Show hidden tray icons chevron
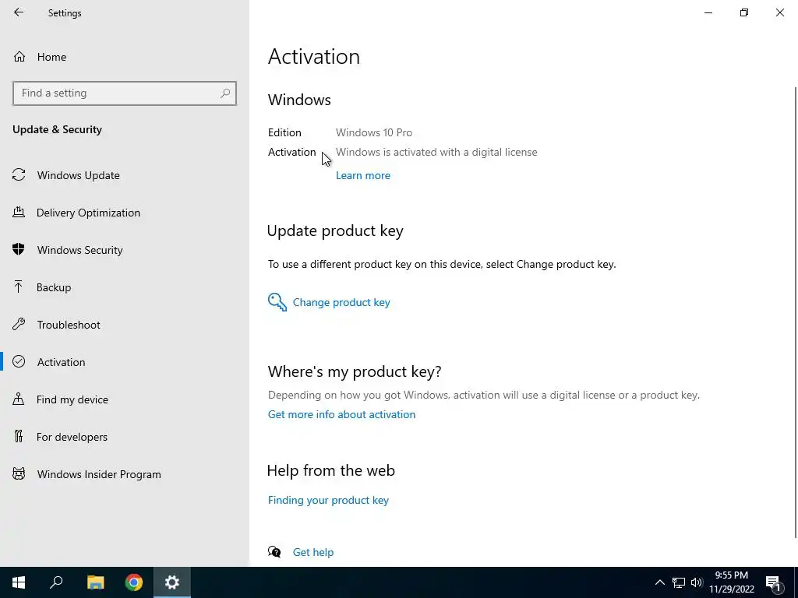This screenshot has height=598, width=798. coord(659,582)
